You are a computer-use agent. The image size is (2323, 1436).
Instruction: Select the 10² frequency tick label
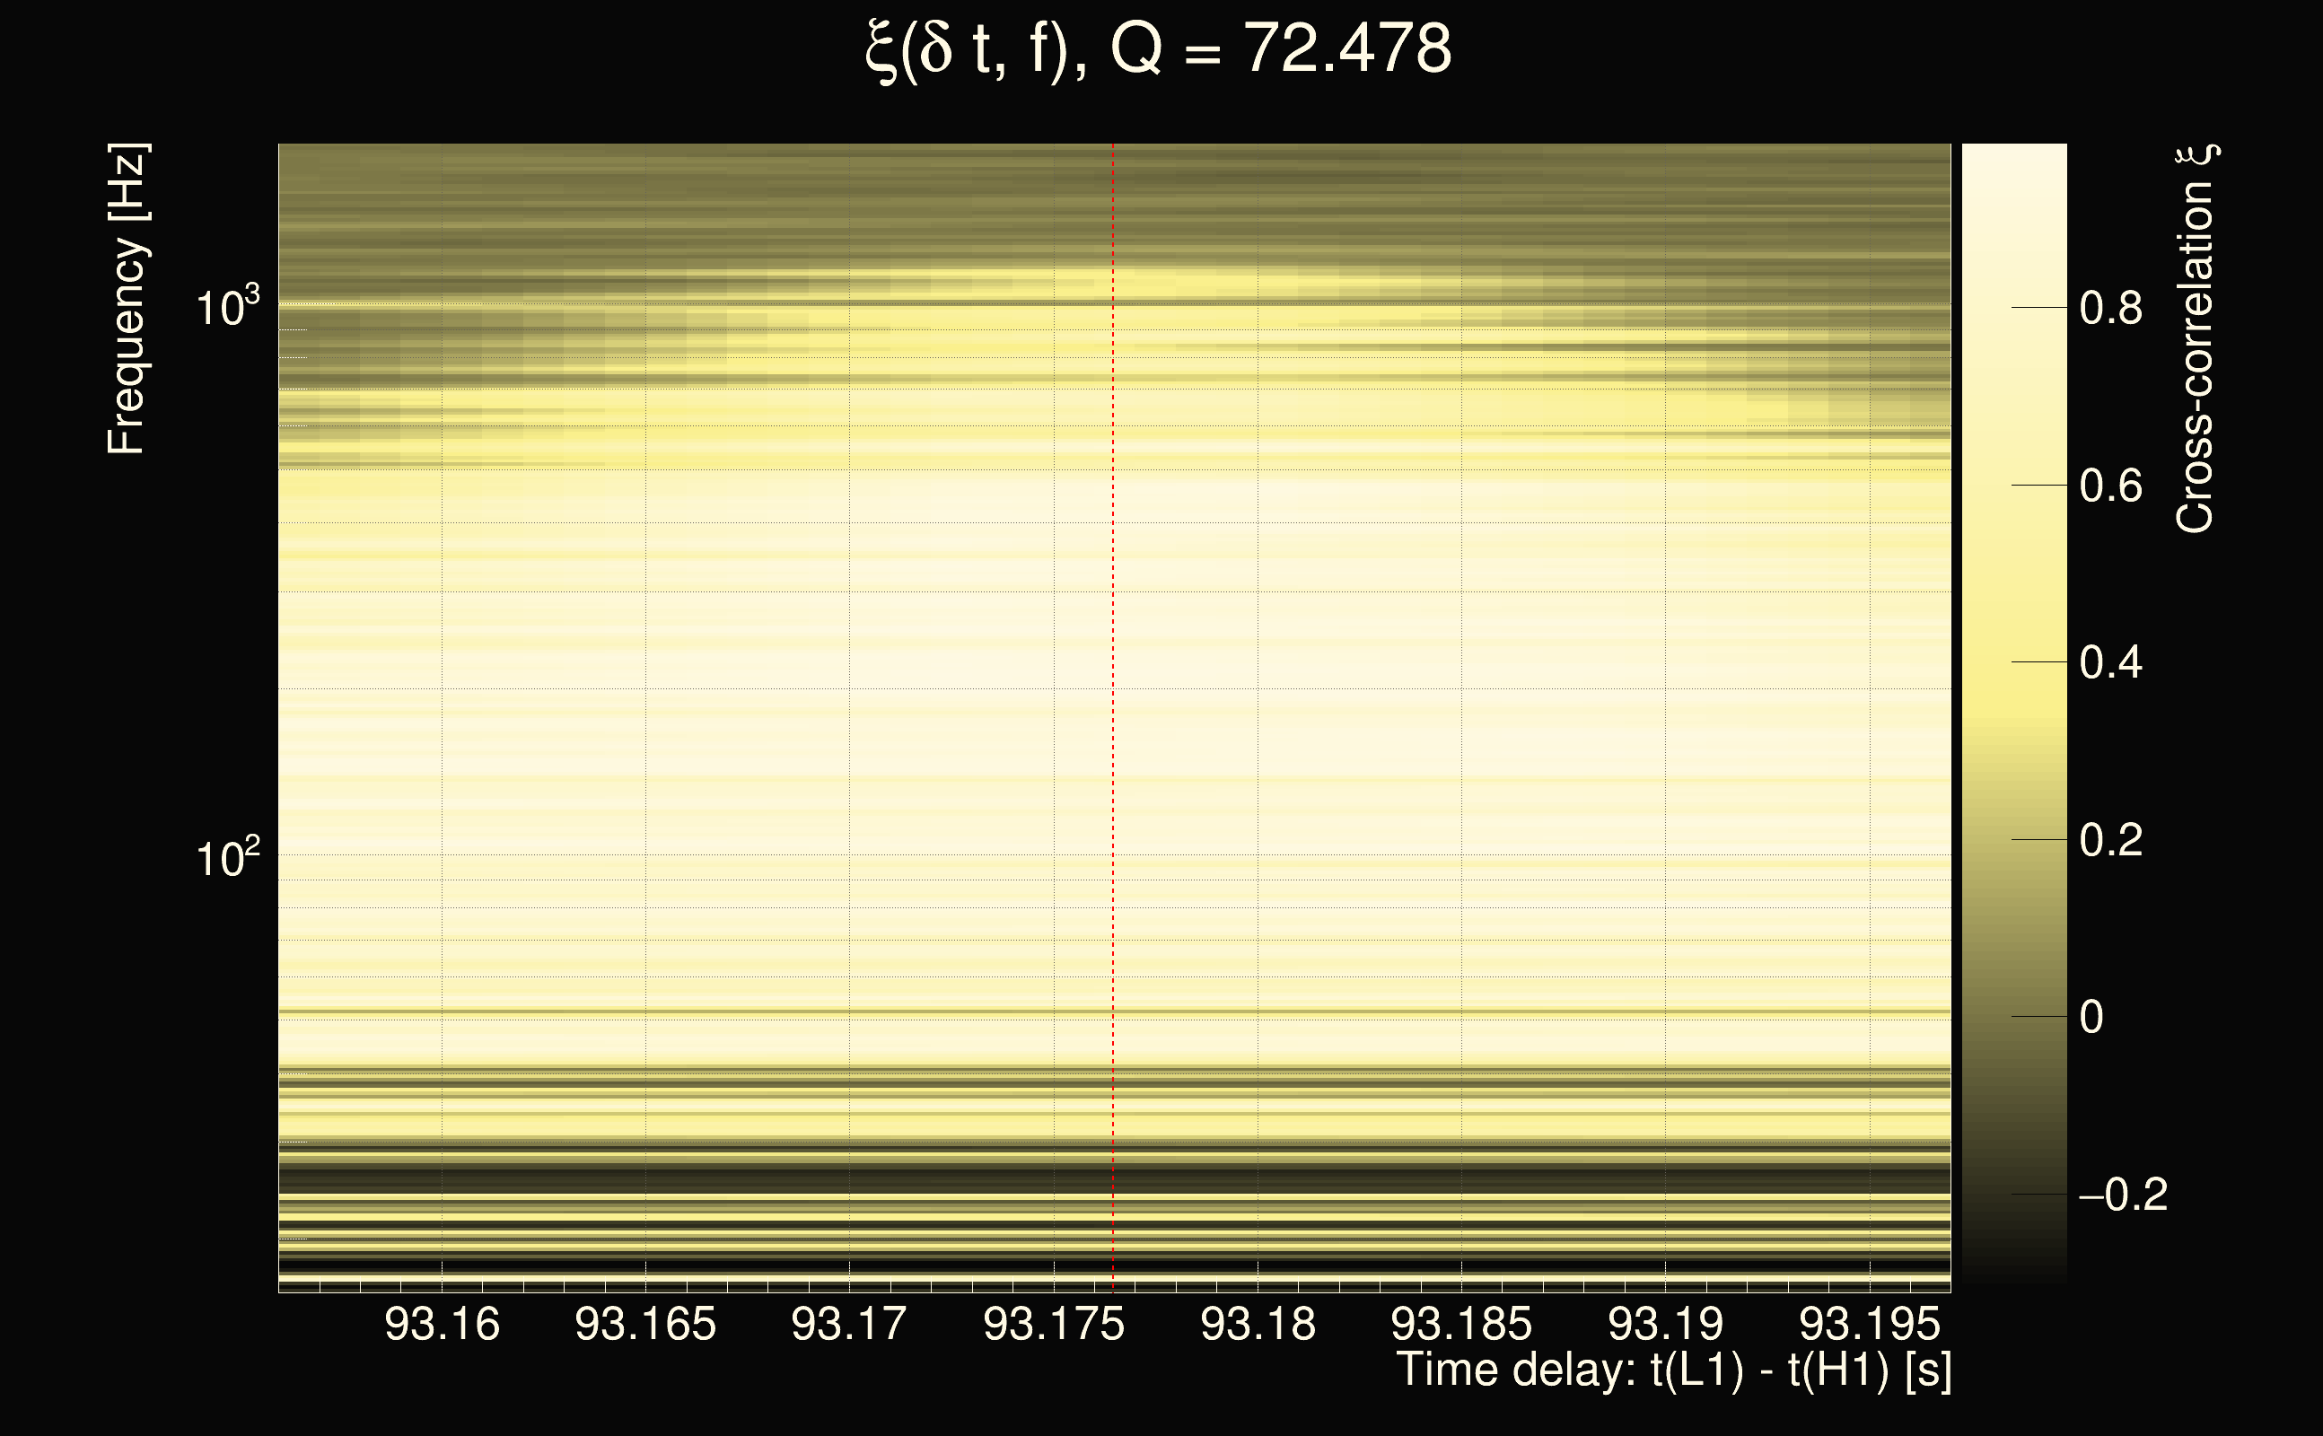pos(227,859)
